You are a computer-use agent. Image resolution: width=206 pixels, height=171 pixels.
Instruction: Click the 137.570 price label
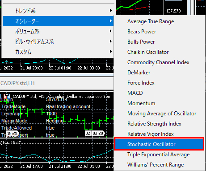pyautogui.click(x=173, y=11)
